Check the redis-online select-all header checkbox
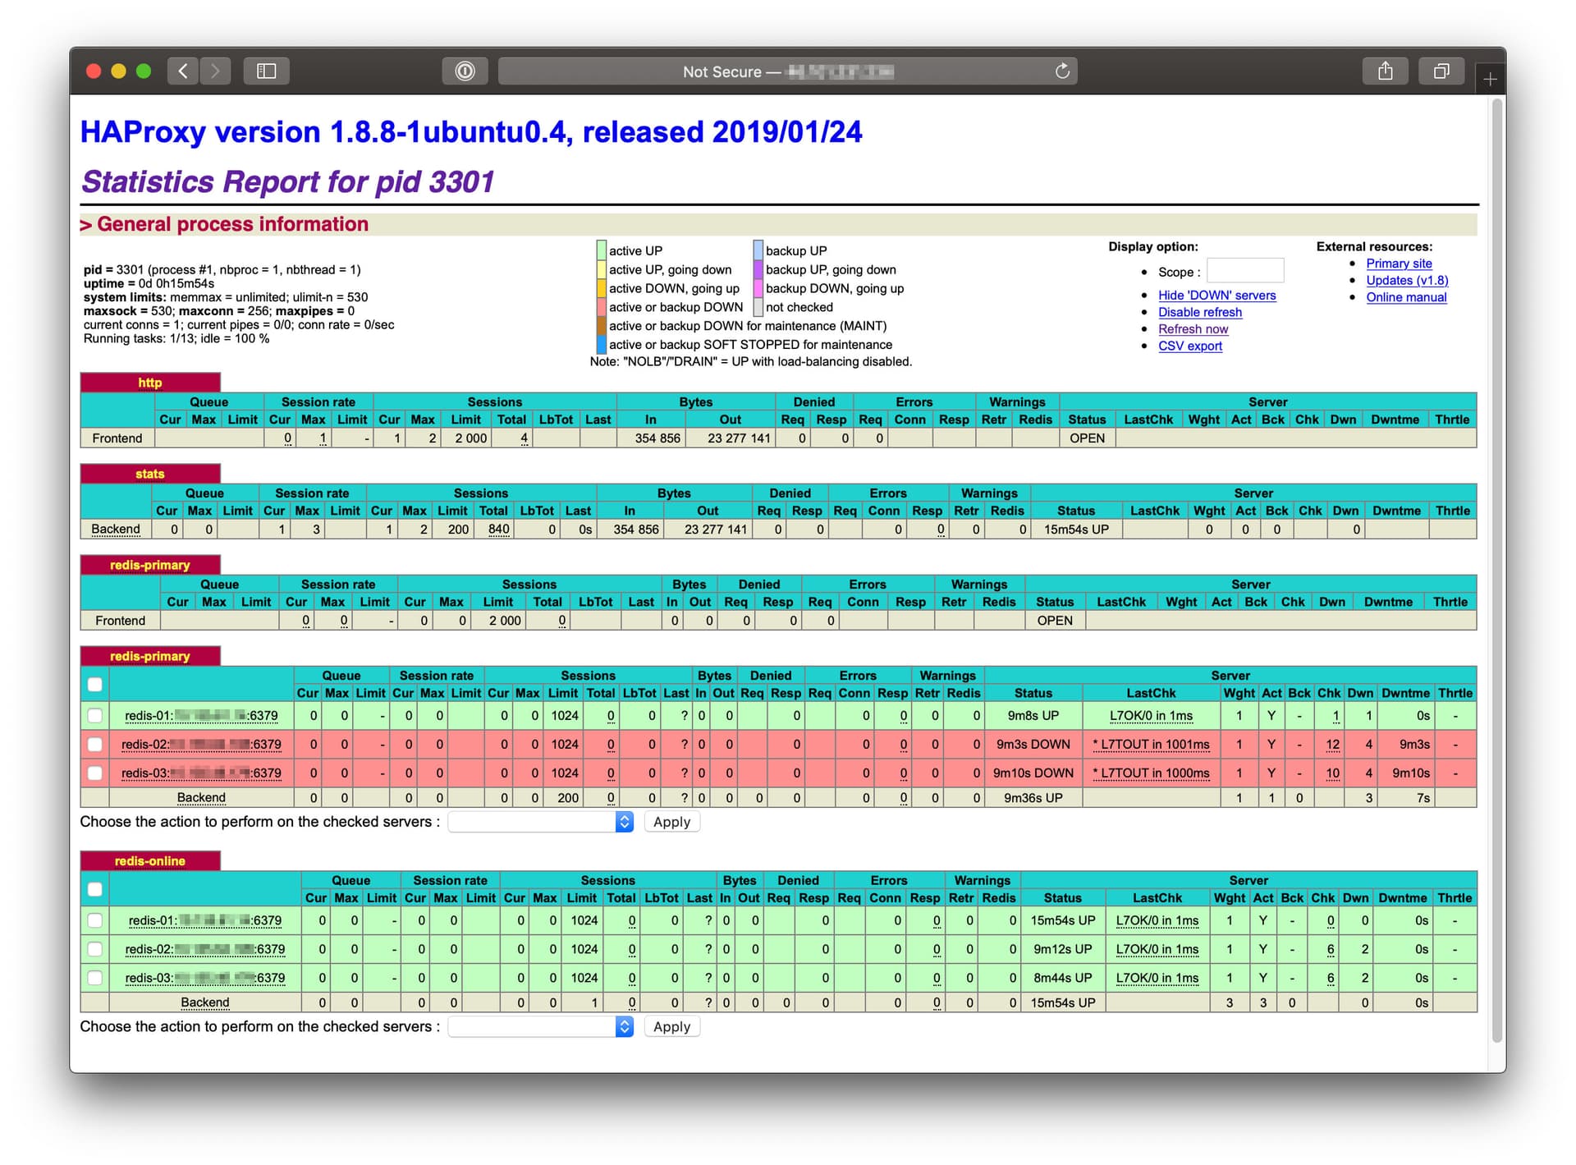1576x1165 pixels. click(x=95, y=889)
